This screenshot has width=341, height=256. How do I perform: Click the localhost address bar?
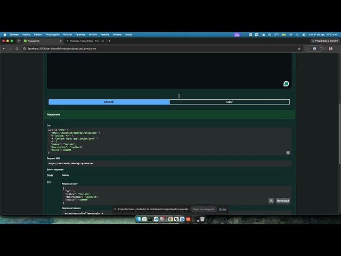pos(161,49)
